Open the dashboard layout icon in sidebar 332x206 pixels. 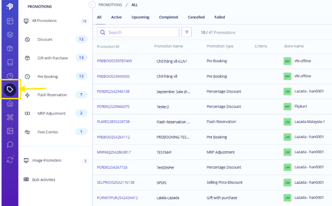pyautogui.click(x=10, y=21)
